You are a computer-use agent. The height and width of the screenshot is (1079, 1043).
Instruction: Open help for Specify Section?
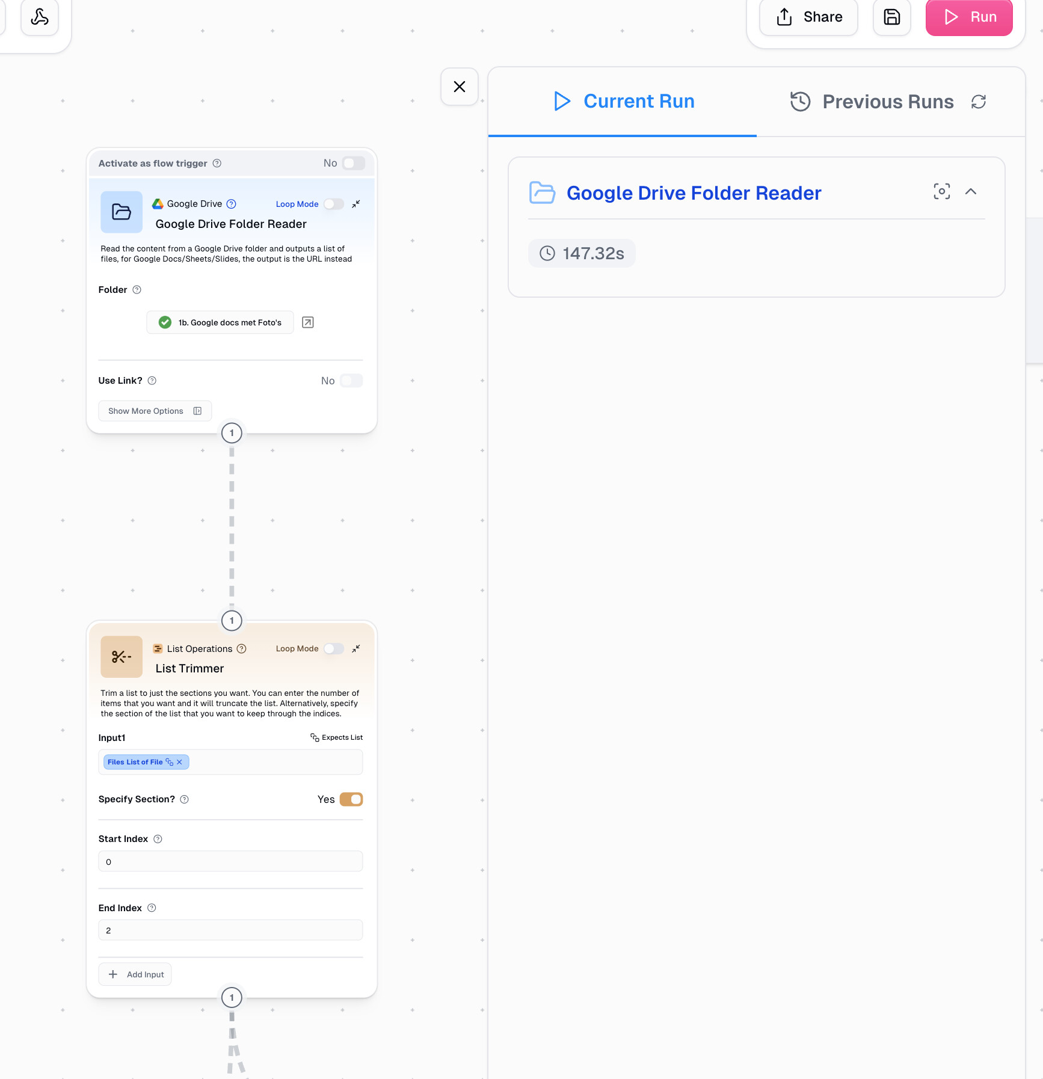point(185,799)
